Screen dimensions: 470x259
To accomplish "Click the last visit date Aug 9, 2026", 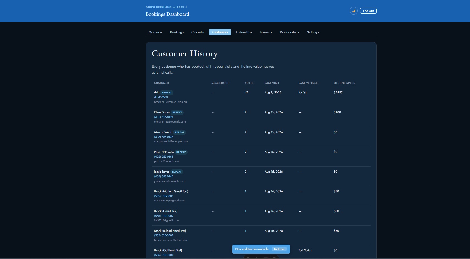I will point(273,92).
